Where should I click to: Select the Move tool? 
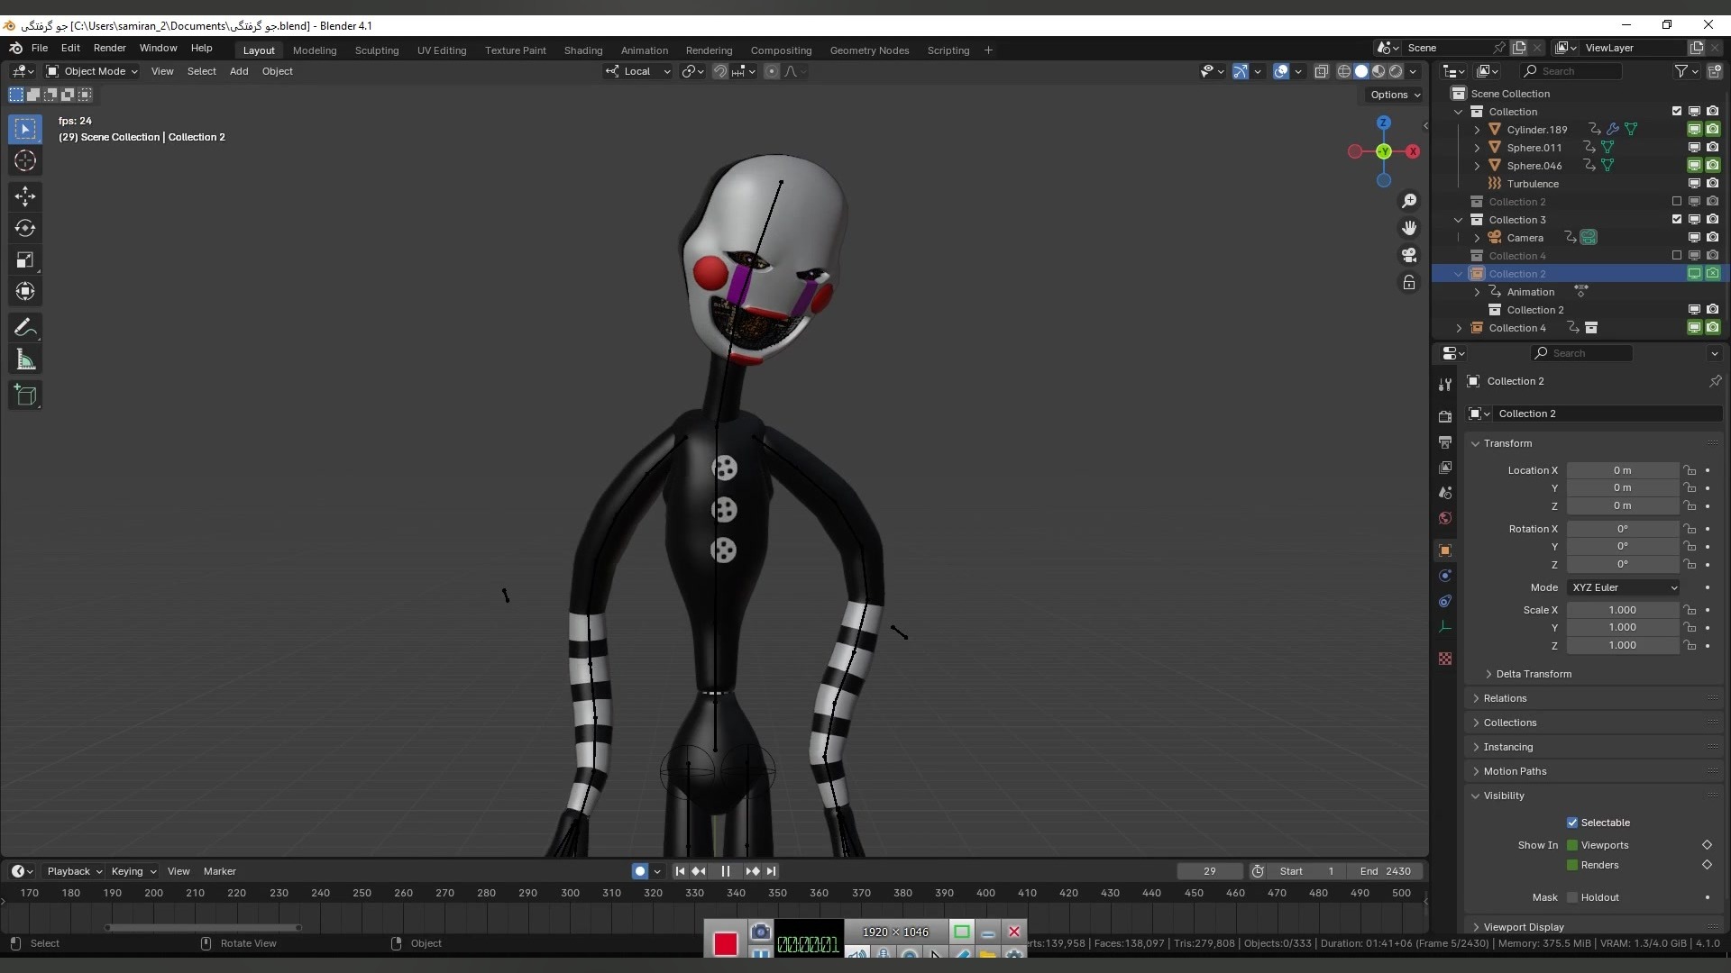(25, 196)
